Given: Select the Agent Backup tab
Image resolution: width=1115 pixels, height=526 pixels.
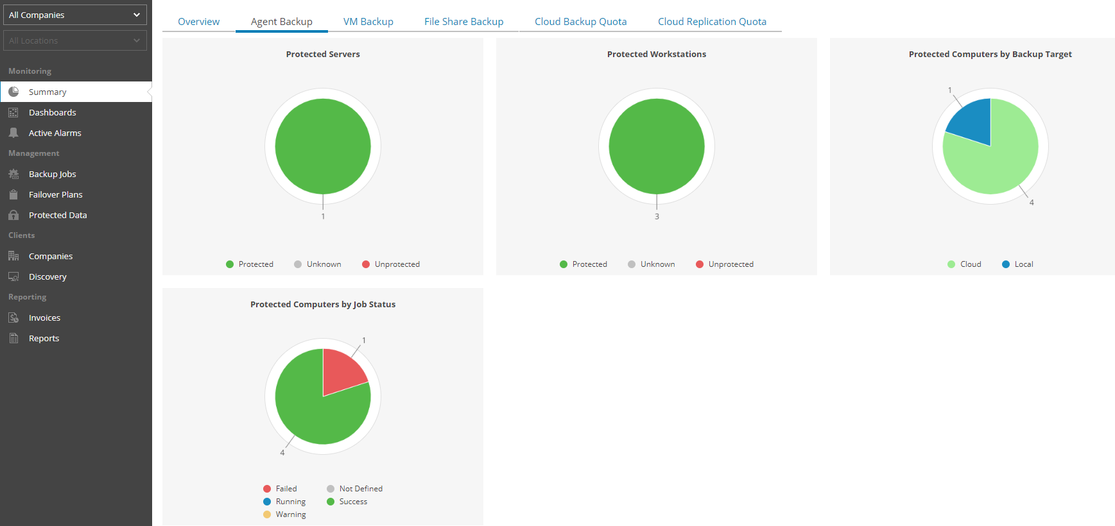Looking at the screenshot, I should point(282,22).
